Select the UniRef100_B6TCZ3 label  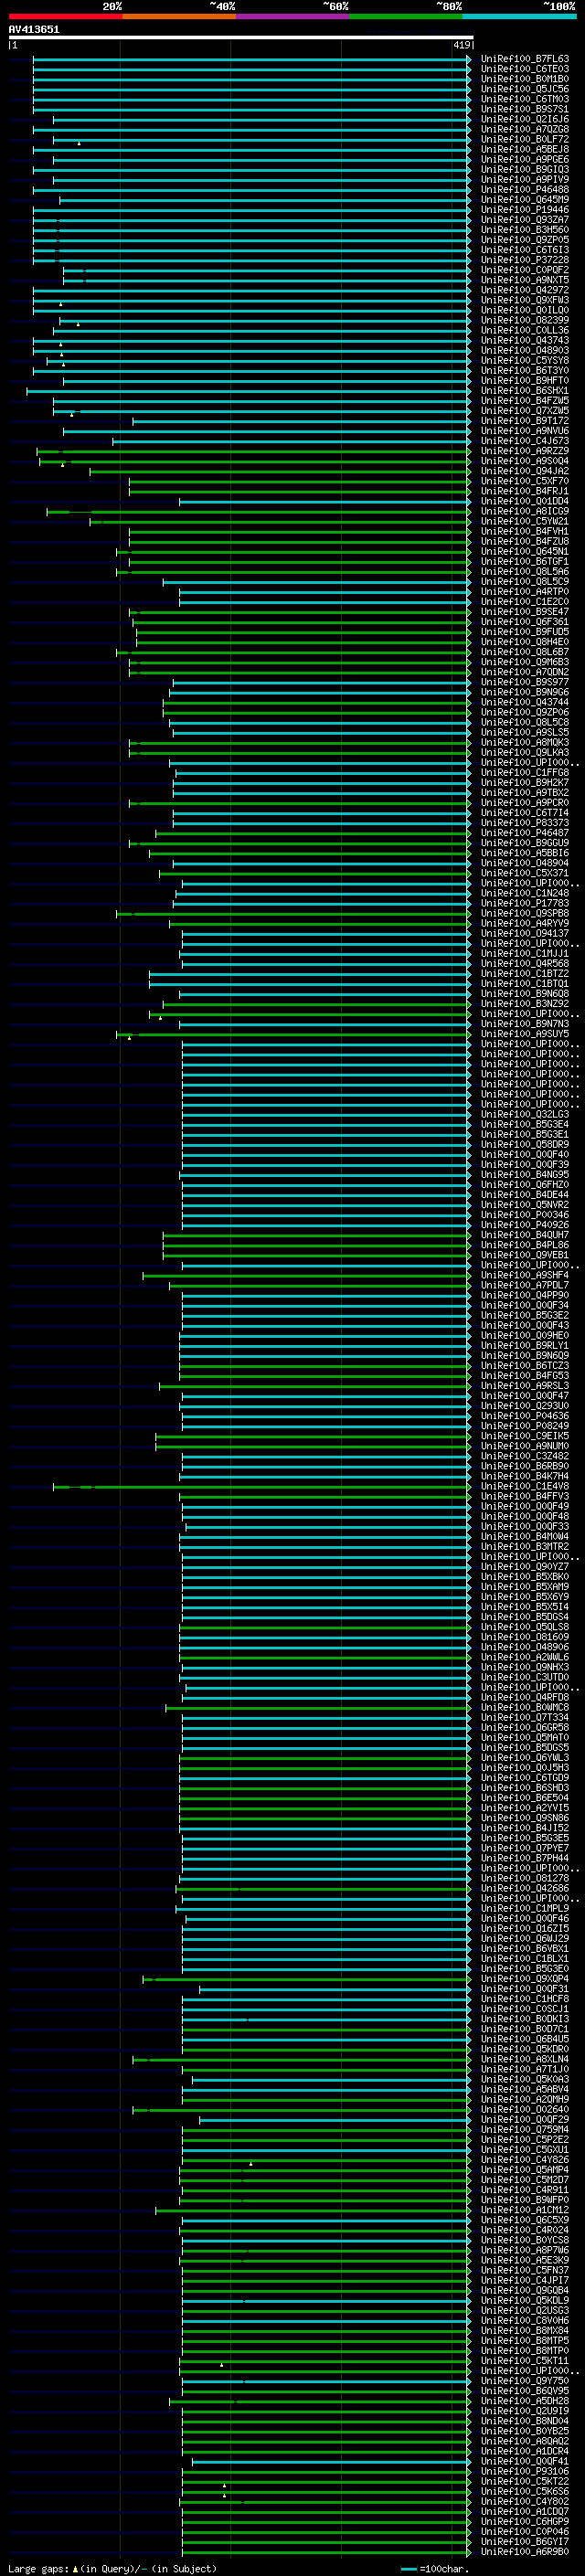click(525, 1366)
